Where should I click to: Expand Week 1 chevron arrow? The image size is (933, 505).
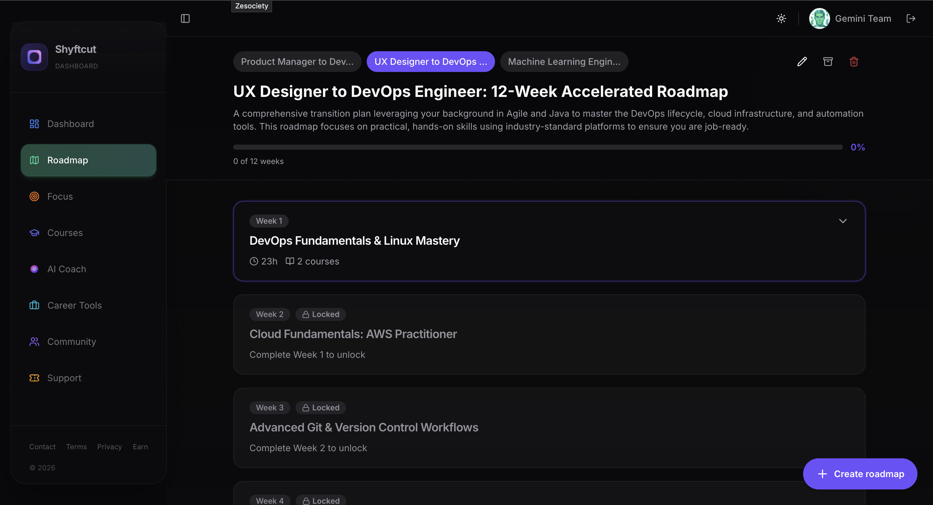tap(843, 221)
